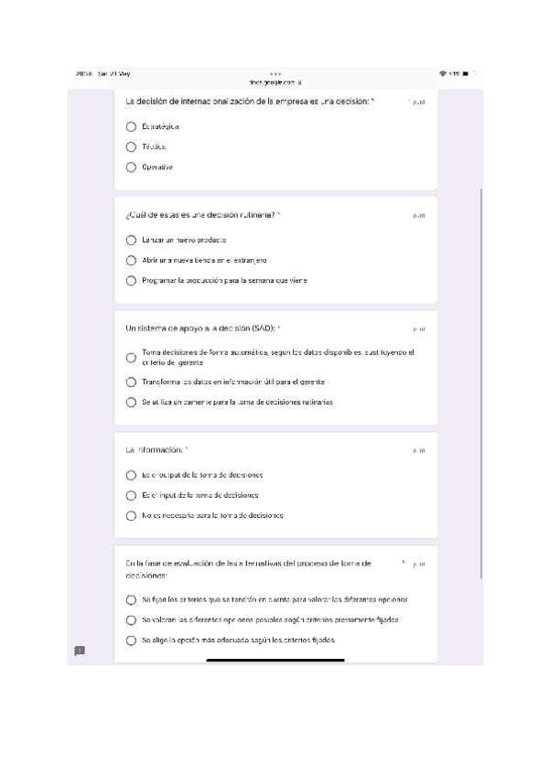Click the docs.google.com address bar
This screenshot has width=549, height=776.
(x=274, y=82)
